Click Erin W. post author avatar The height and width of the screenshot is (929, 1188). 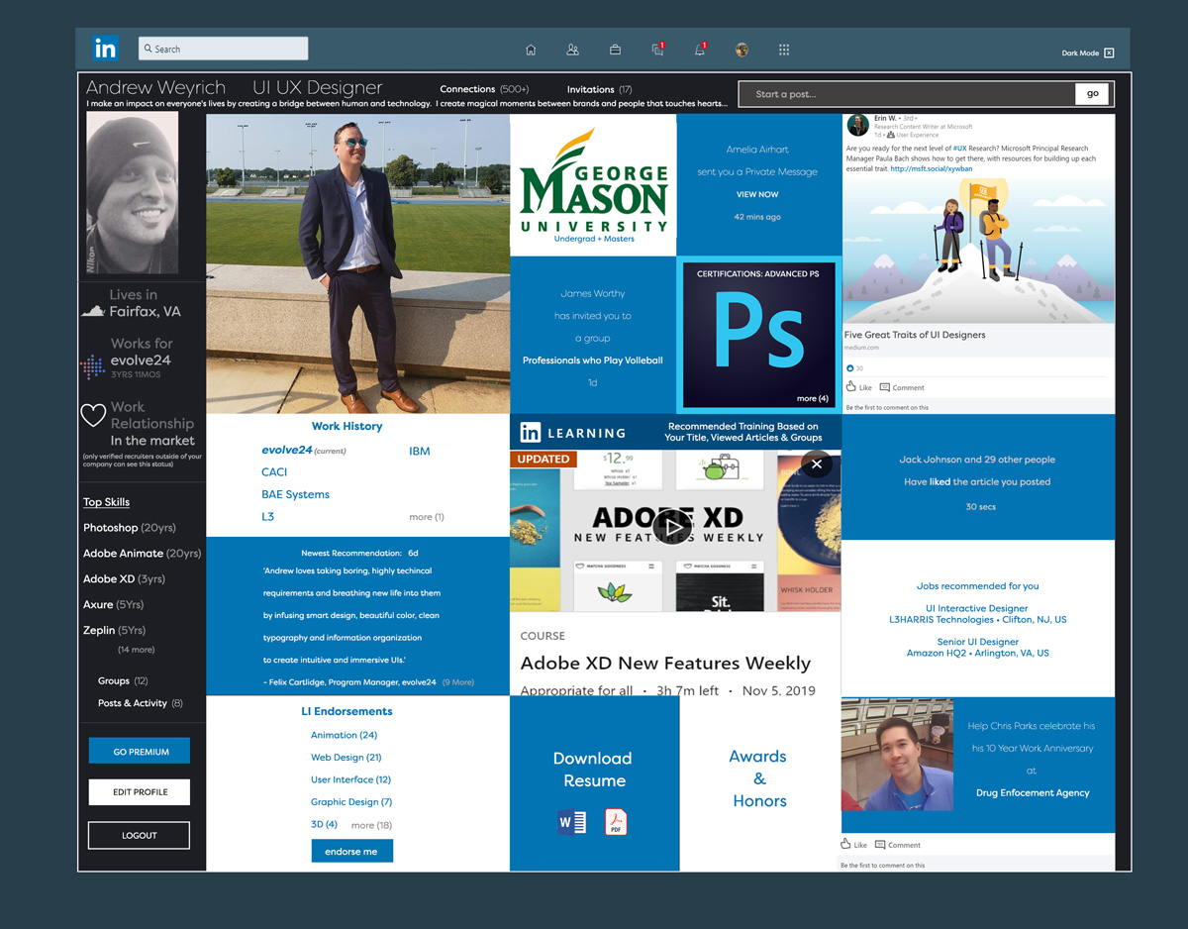pyautogui.click(x=858, y=125)
